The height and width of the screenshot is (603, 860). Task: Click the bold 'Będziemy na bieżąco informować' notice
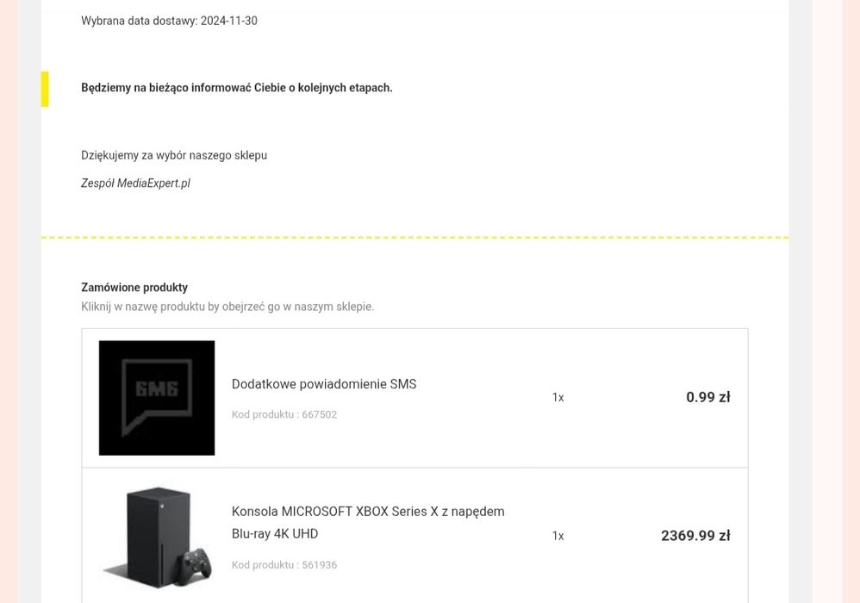(237, 88)
